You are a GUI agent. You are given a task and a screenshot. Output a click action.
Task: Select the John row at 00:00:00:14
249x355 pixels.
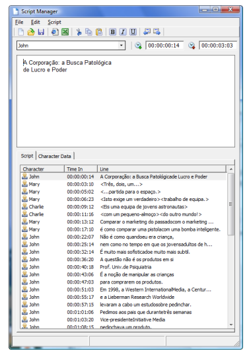[x=124, y=177]
